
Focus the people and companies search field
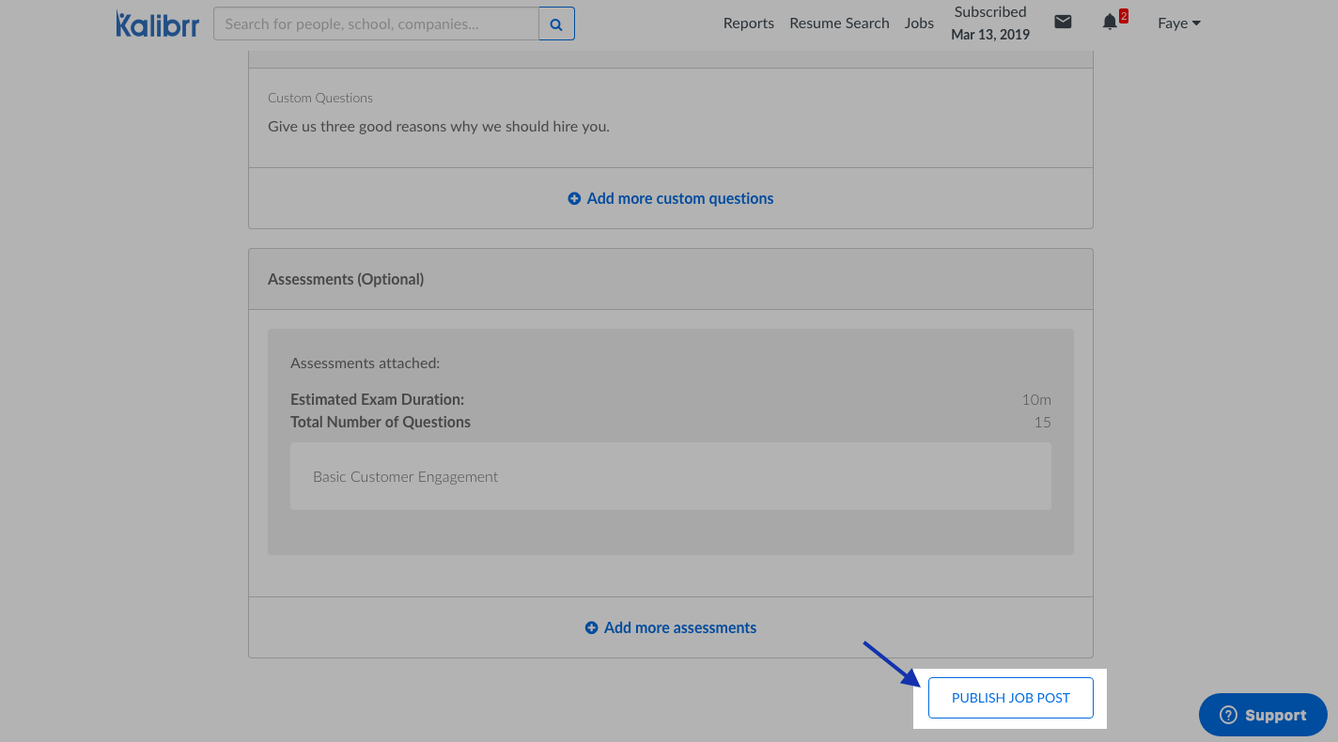[376, 23]
